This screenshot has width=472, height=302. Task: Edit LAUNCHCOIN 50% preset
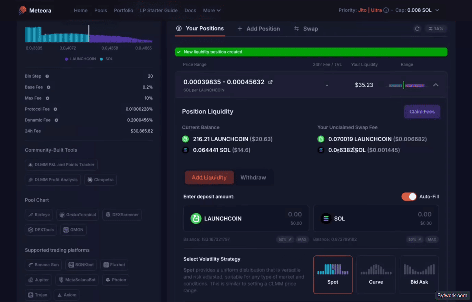click(x=285, y=239)
